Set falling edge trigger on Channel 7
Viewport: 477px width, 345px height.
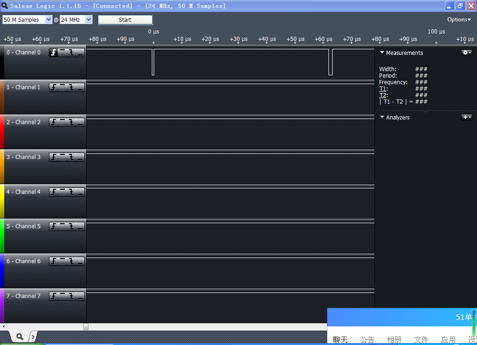coord(71,296)
